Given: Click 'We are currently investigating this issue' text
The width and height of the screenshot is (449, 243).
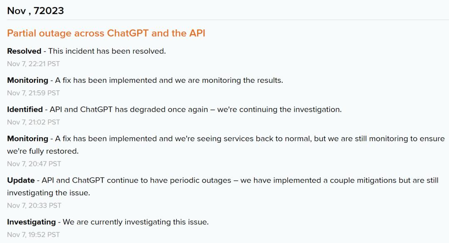Looking at the screenshot, I should point(136,222).
